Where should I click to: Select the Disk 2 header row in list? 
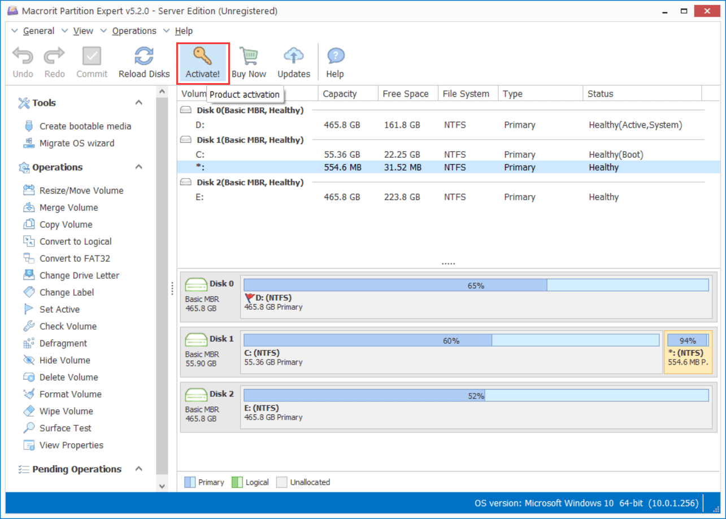[x=441, y=182]
